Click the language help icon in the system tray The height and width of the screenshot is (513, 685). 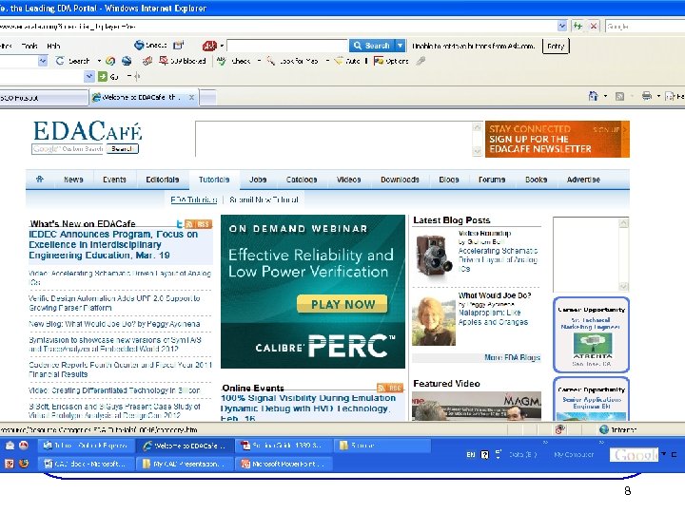(484, 454)
